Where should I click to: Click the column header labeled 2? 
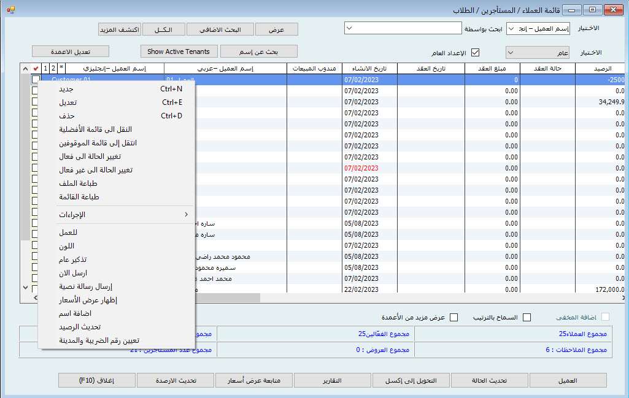(x=53, y=68)
